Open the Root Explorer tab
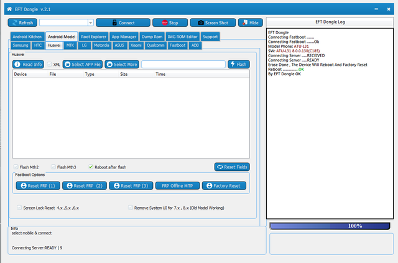Viewport: 398px width, 263px height. [x=94, y=37]
